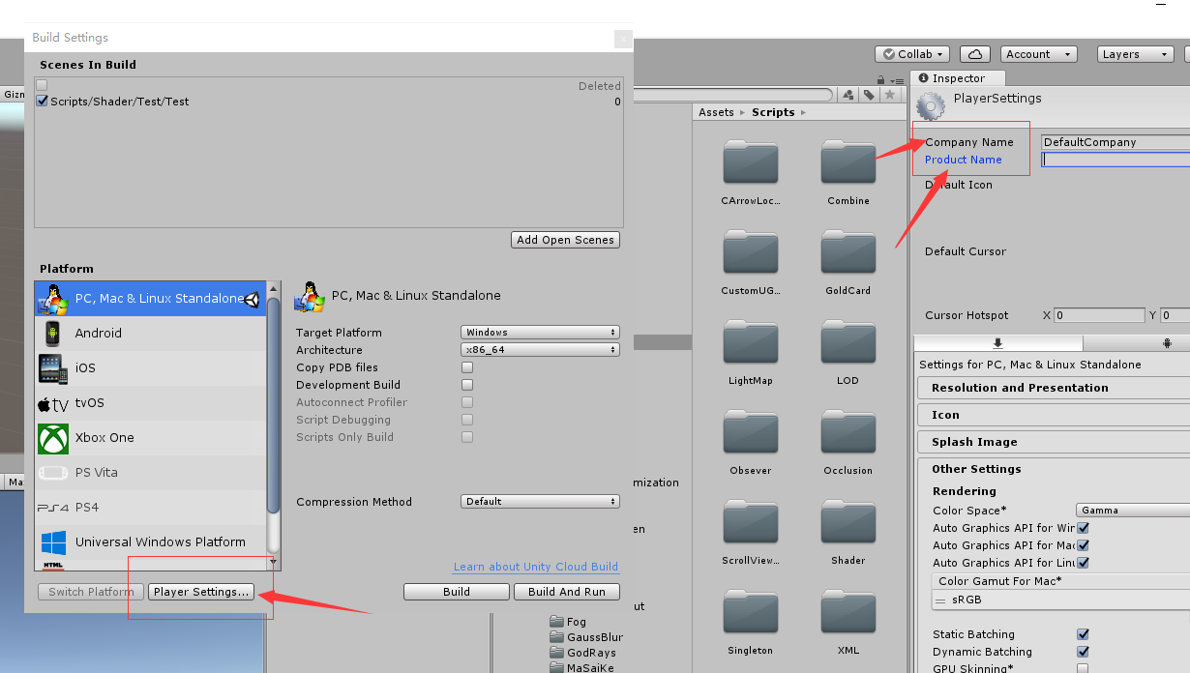Open the Shader folder in the Project panel
This screenshot has height=673, width=1190.
coord(848,522)
